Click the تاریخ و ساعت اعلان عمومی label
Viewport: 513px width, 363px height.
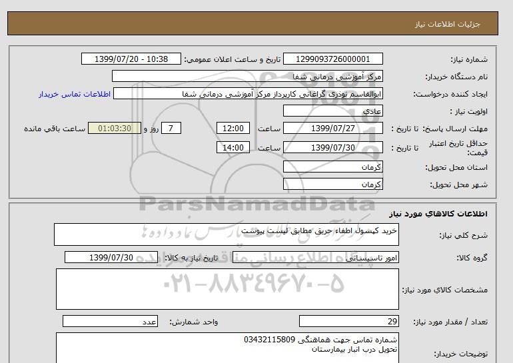click(x=233, y=59)
